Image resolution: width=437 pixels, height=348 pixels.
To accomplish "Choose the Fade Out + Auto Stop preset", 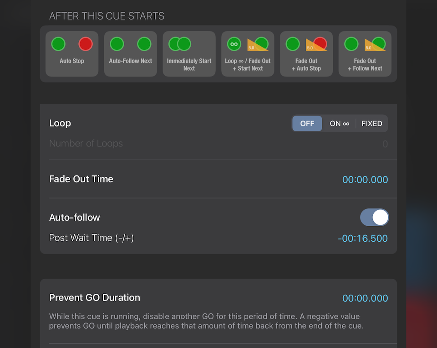I will pyautogui.click(x=306, y=53).
